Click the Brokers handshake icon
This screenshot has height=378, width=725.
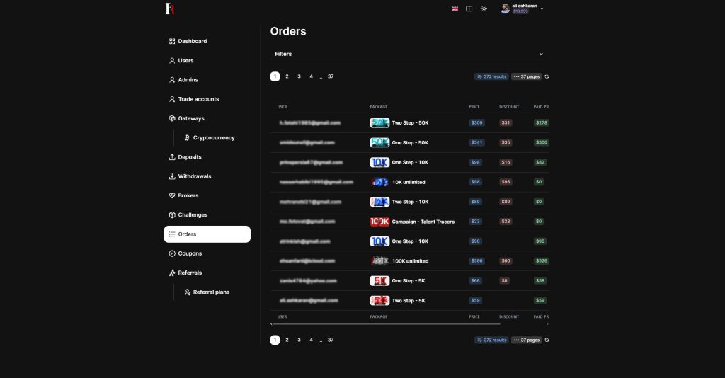click(172, 195)
